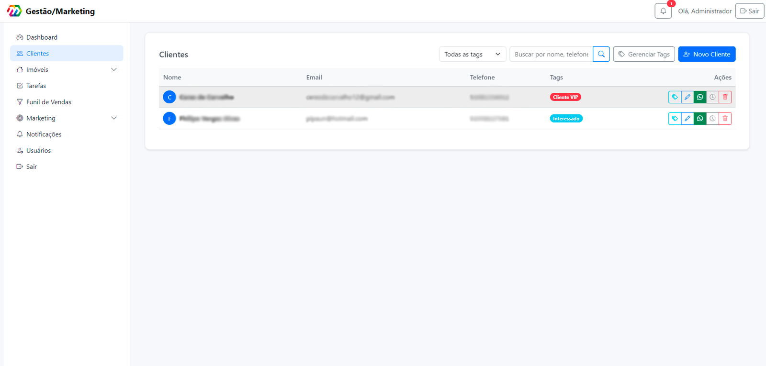Viewport: 766px width, 366px height.
Task: Open WhatsApp for the first client row
Action: click(700, 97)
